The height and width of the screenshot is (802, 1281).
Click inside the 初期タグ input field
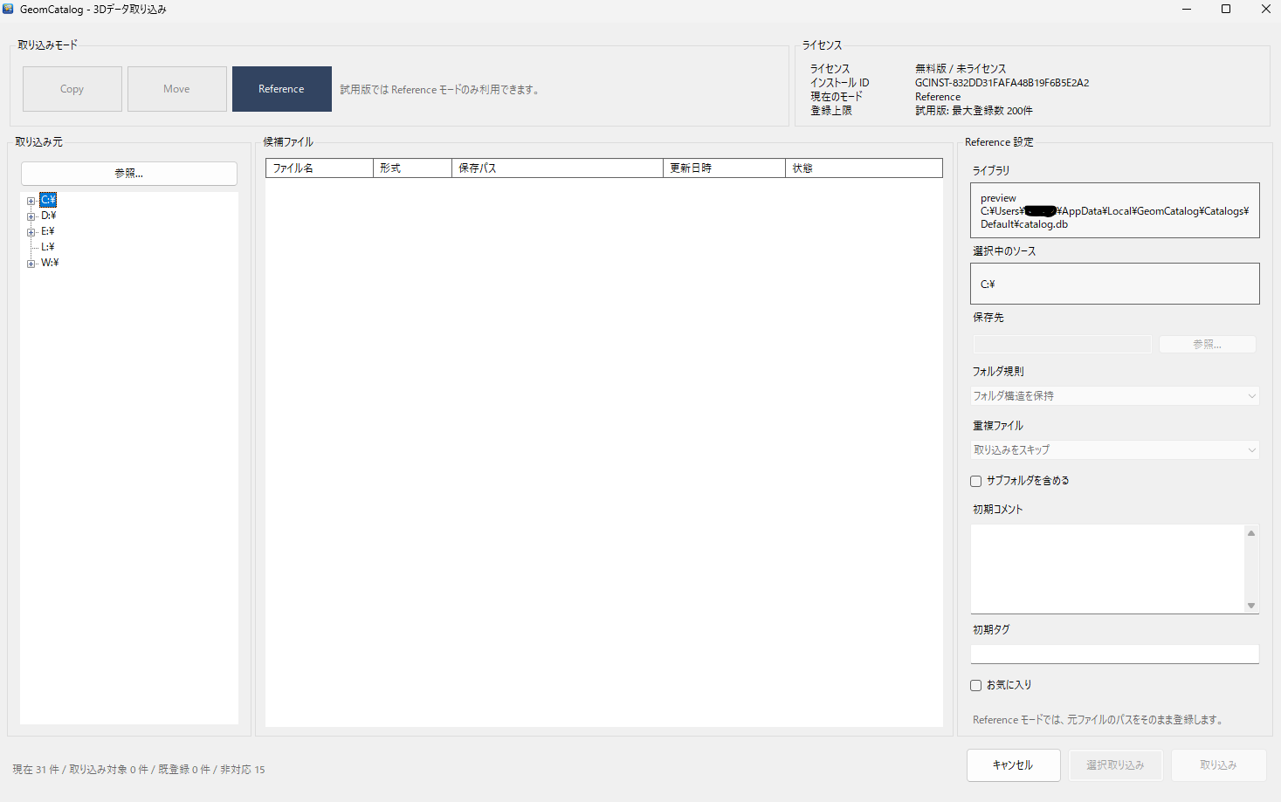tap(1114, 653)
